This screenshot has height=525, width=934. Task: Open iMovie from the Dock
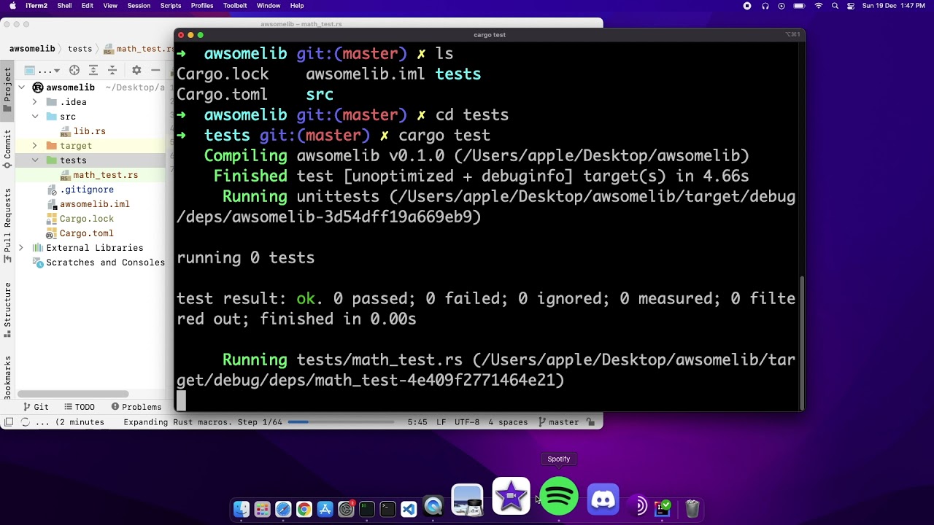click(511, 497)
